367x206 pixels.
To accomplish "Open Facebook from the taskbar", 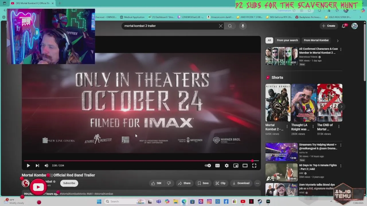I will pyautogui.click(x=226, y=201).
